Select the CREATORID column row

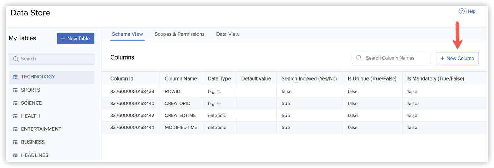(177, 104)
